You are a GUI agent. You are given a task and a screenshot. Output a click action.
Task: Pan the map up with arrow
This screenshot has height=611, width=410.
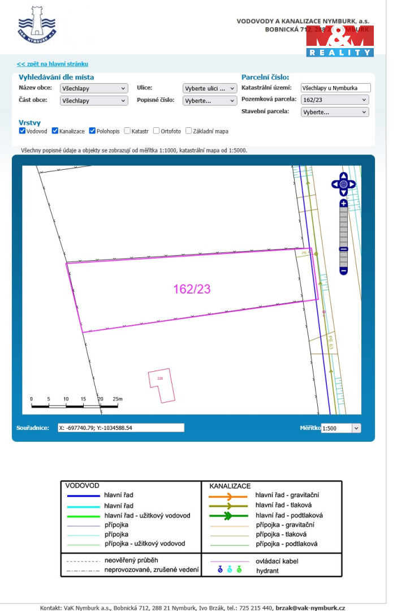[343, 176]
